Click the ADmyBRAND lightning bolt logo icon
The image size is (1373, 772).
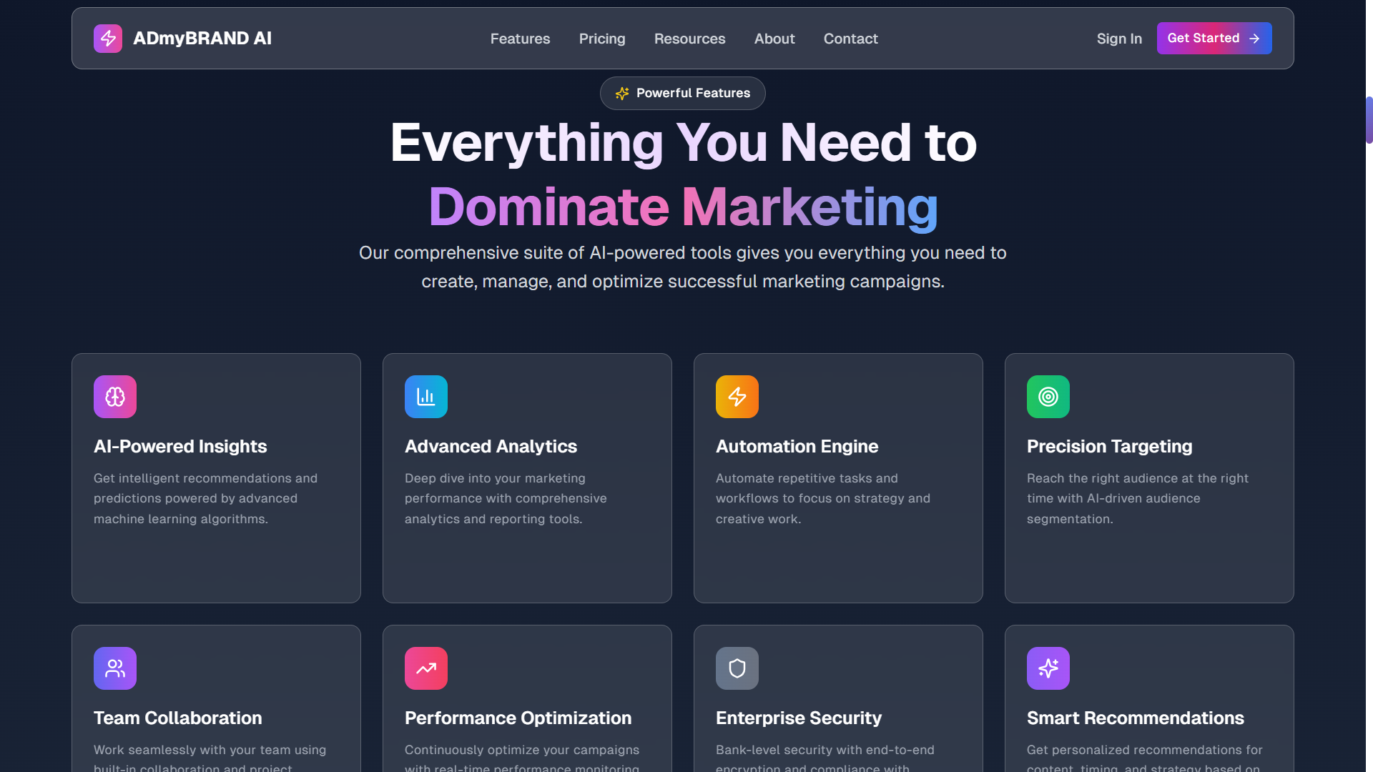coord(108,39)
